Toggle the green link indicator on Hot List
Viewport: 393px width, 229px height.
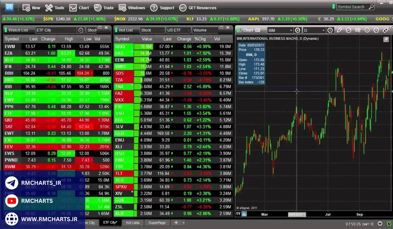click(116, 30)
